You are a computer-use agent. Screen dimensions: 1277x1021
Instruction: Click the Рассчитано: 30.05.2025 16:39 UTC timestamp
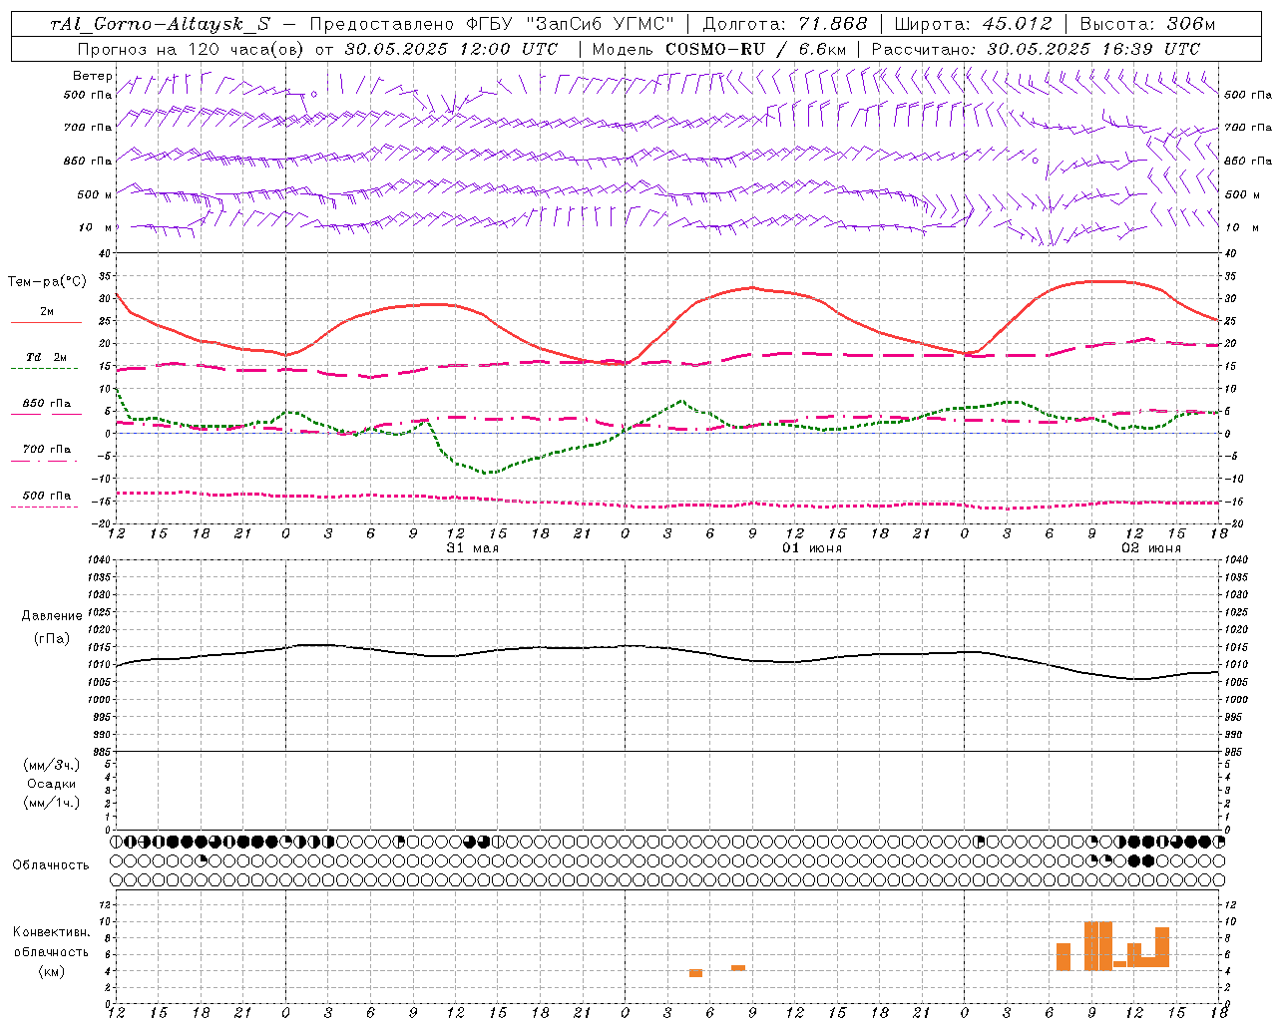click(1036, 49)
